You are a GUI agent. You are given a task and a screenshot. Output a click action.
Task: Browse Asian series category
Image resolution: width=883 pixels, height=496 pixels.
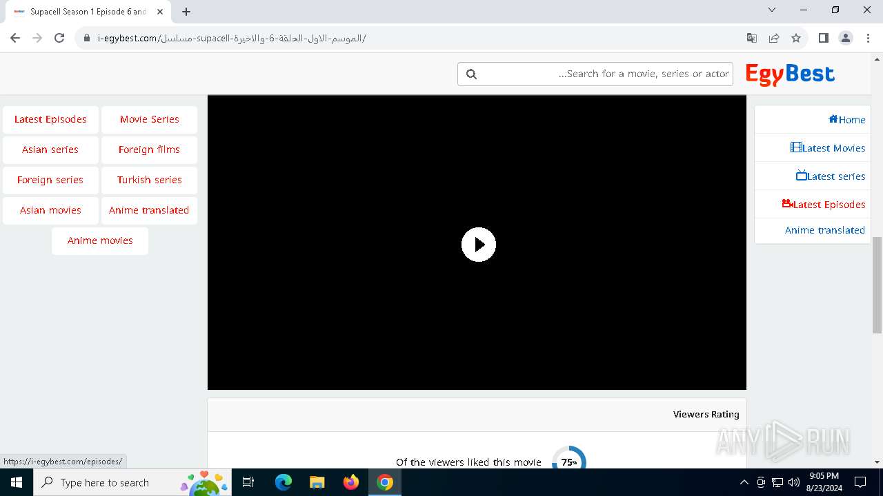pyautogui.click(x=50, y=149)
